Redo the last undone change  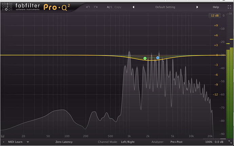[96, 7]
